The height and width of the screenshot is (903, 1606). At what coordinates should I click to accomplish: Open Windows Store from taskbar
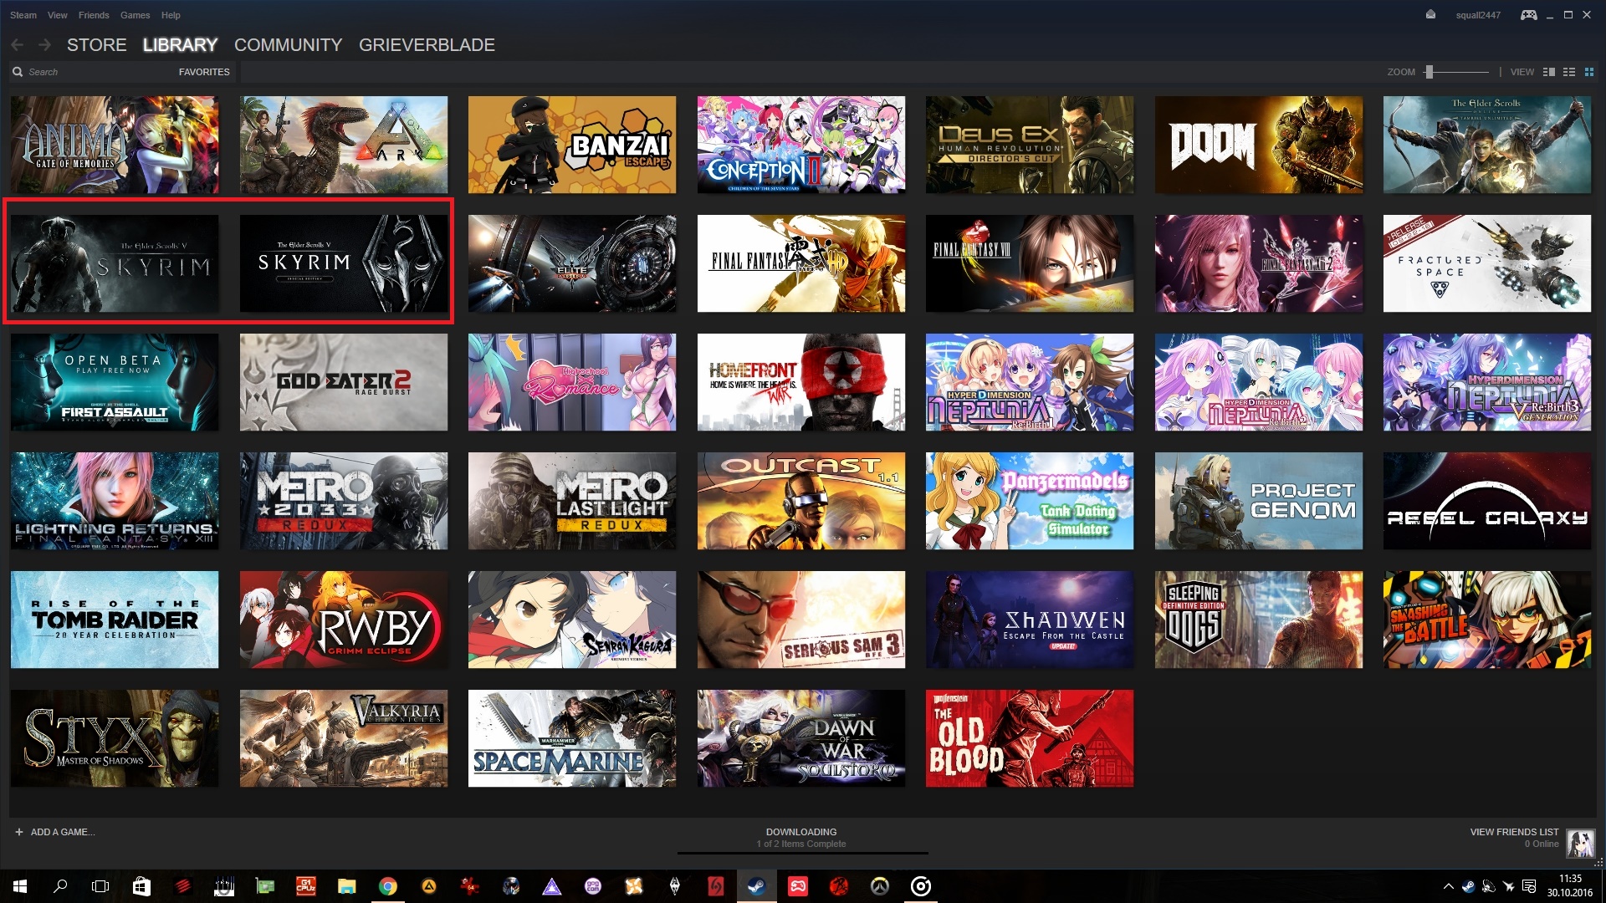click(x=141, y=886)
